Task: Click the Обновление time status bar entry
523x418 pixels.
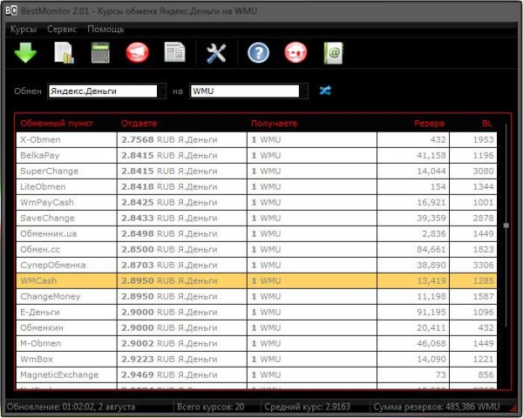Action: click(x=71, y=407)
